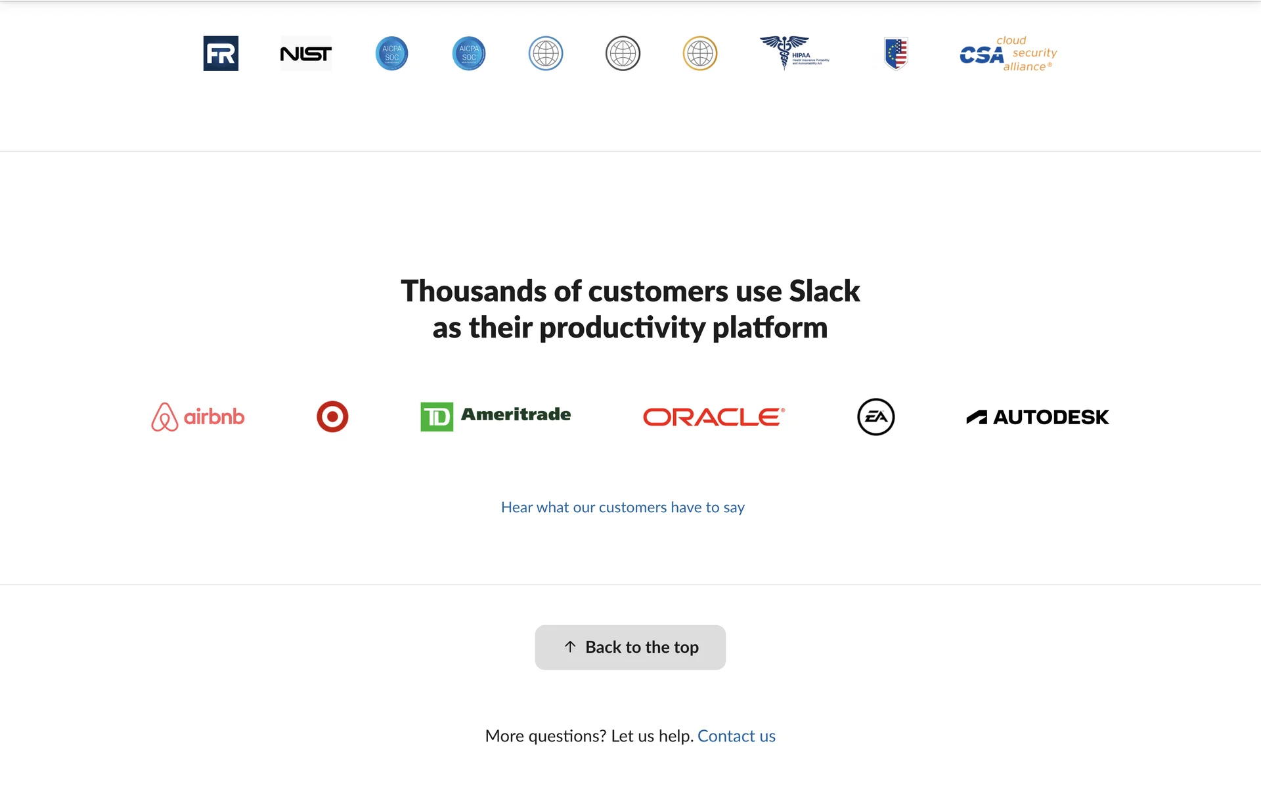Select the Autodesk logo
This screenshot has height=788, width=1261.
coord(1038,417)
